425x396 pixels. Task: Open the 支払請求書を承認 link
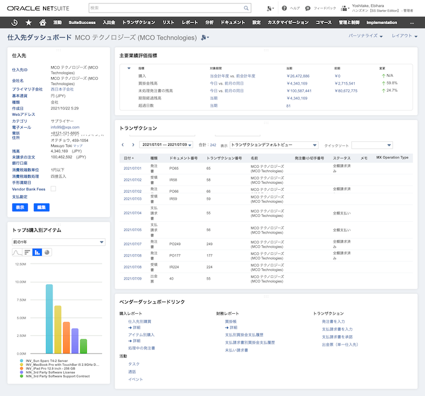(x=337, y=337)
